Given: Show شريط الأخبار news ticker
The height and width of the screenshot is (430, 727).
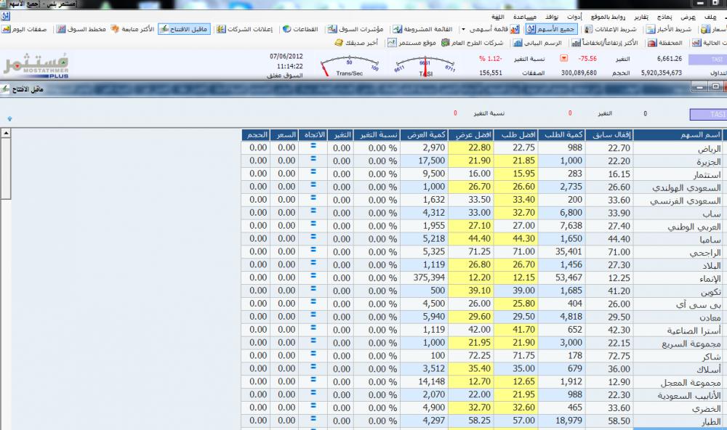Looking at the screenshot, I should [x=669, y=29].
